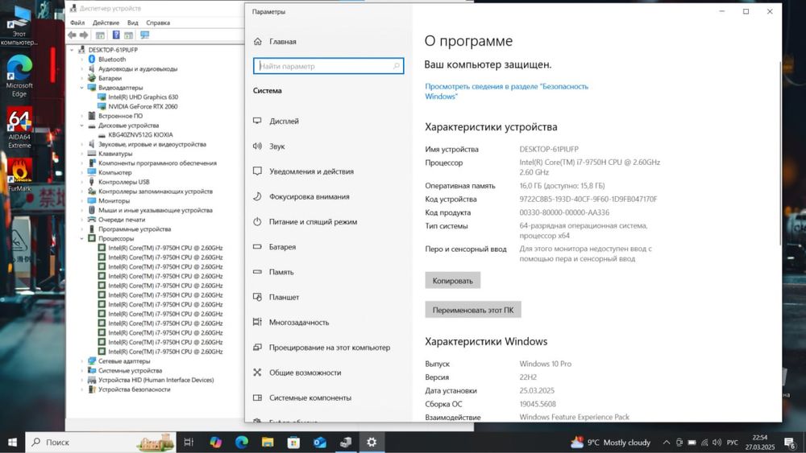The image size is (806, 453).
Task: Open the Файл menu in Device Manager
Action: click(77, 23)
